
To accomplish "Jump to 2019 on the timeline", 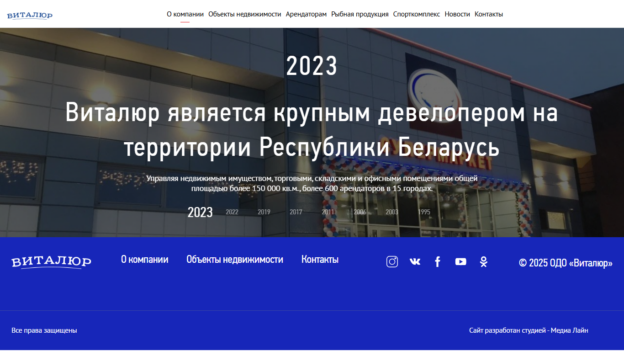I will 264,212.
